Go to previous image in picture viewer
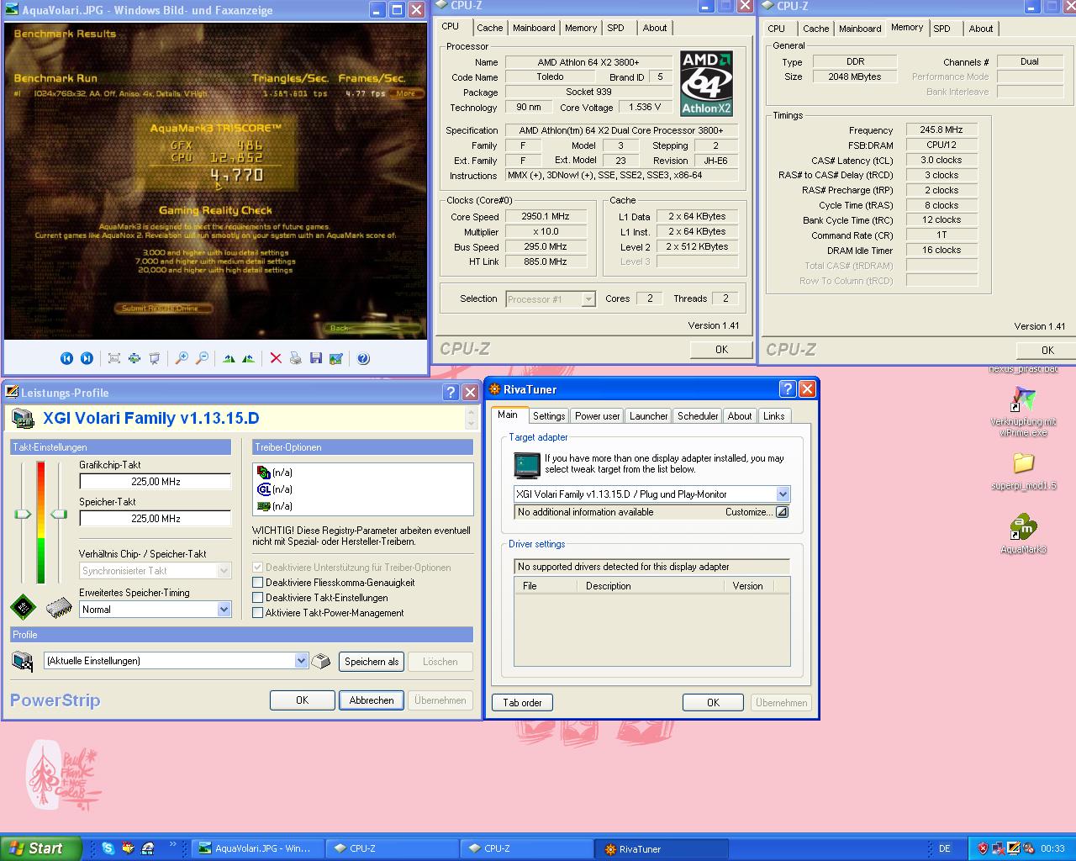 click(x=66, y=358)
